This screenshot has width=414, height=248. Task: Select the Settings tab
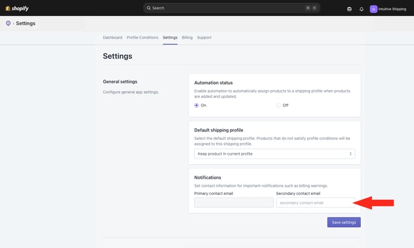170,38
